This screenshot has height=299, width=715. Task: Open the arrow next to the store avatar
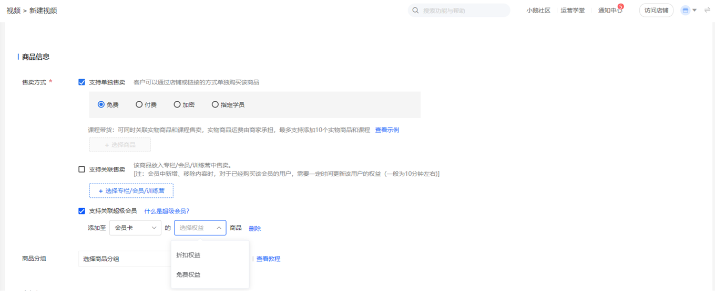tap(694, 10)
